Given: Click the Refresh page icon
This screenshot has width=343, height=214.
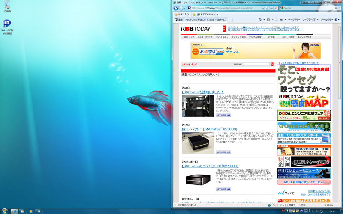Looking at the screenshot, I should [271, 8].
